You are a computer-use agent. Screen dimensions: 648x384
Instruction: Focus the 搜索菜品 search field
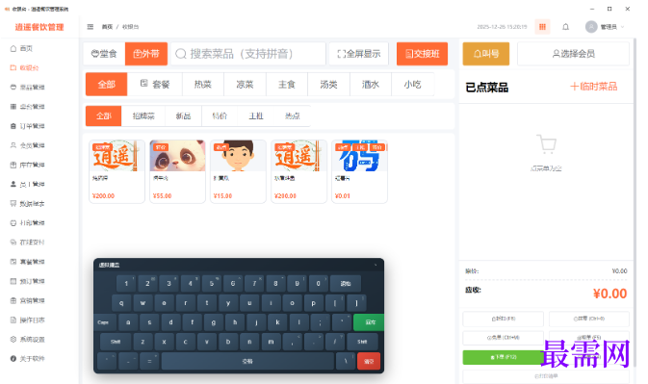coord(248,54)
